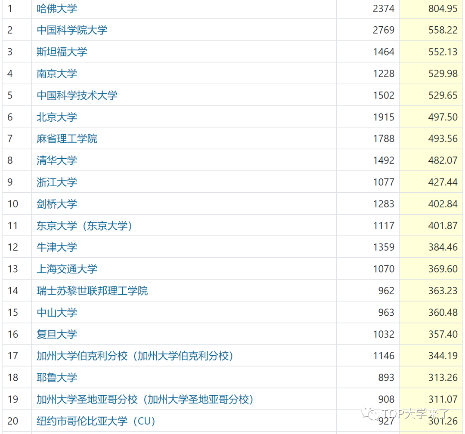465x434 pixels.
Task: Click the 2769 count cell for 中国科学院大学
Action: 383,30
